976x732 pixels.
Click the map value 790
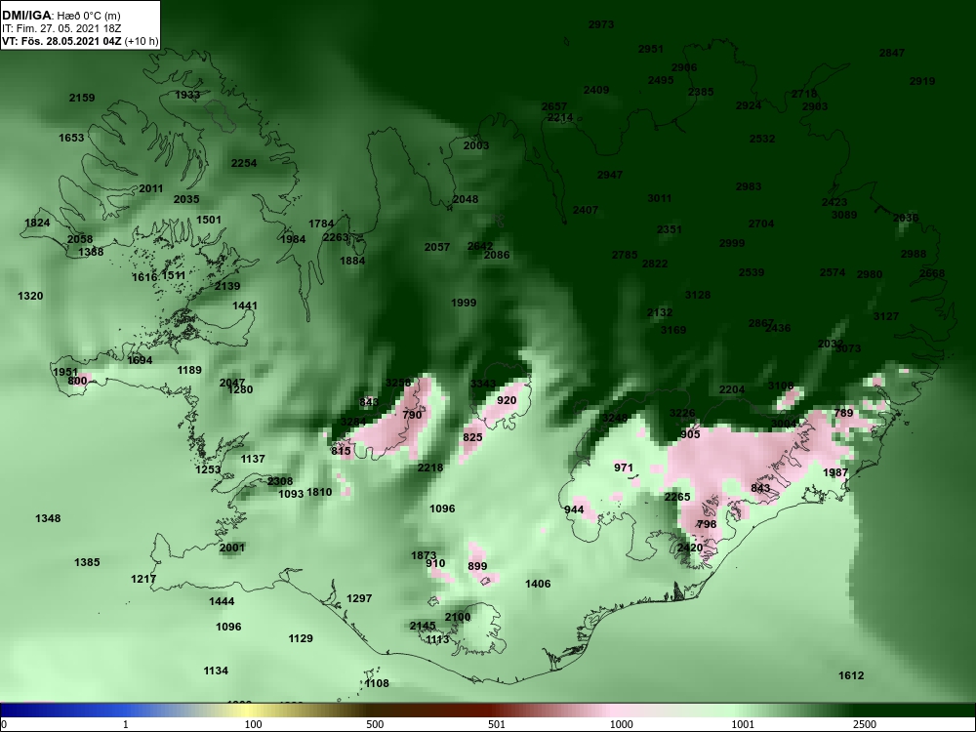pyautogui.click(x=412, y=415)
